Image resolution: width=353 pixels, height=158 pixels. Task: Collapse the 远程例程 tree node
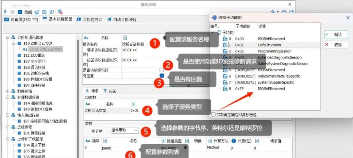(x=8, y=127)
